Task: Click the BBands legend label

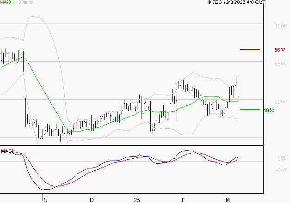Action: point(26,2)
